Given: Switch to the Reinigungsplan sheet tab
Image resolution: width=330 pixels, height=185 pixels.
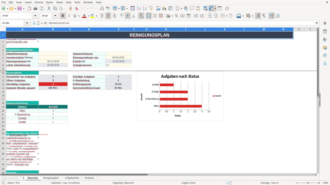Looking at the screenshot, I should [51, 178].
